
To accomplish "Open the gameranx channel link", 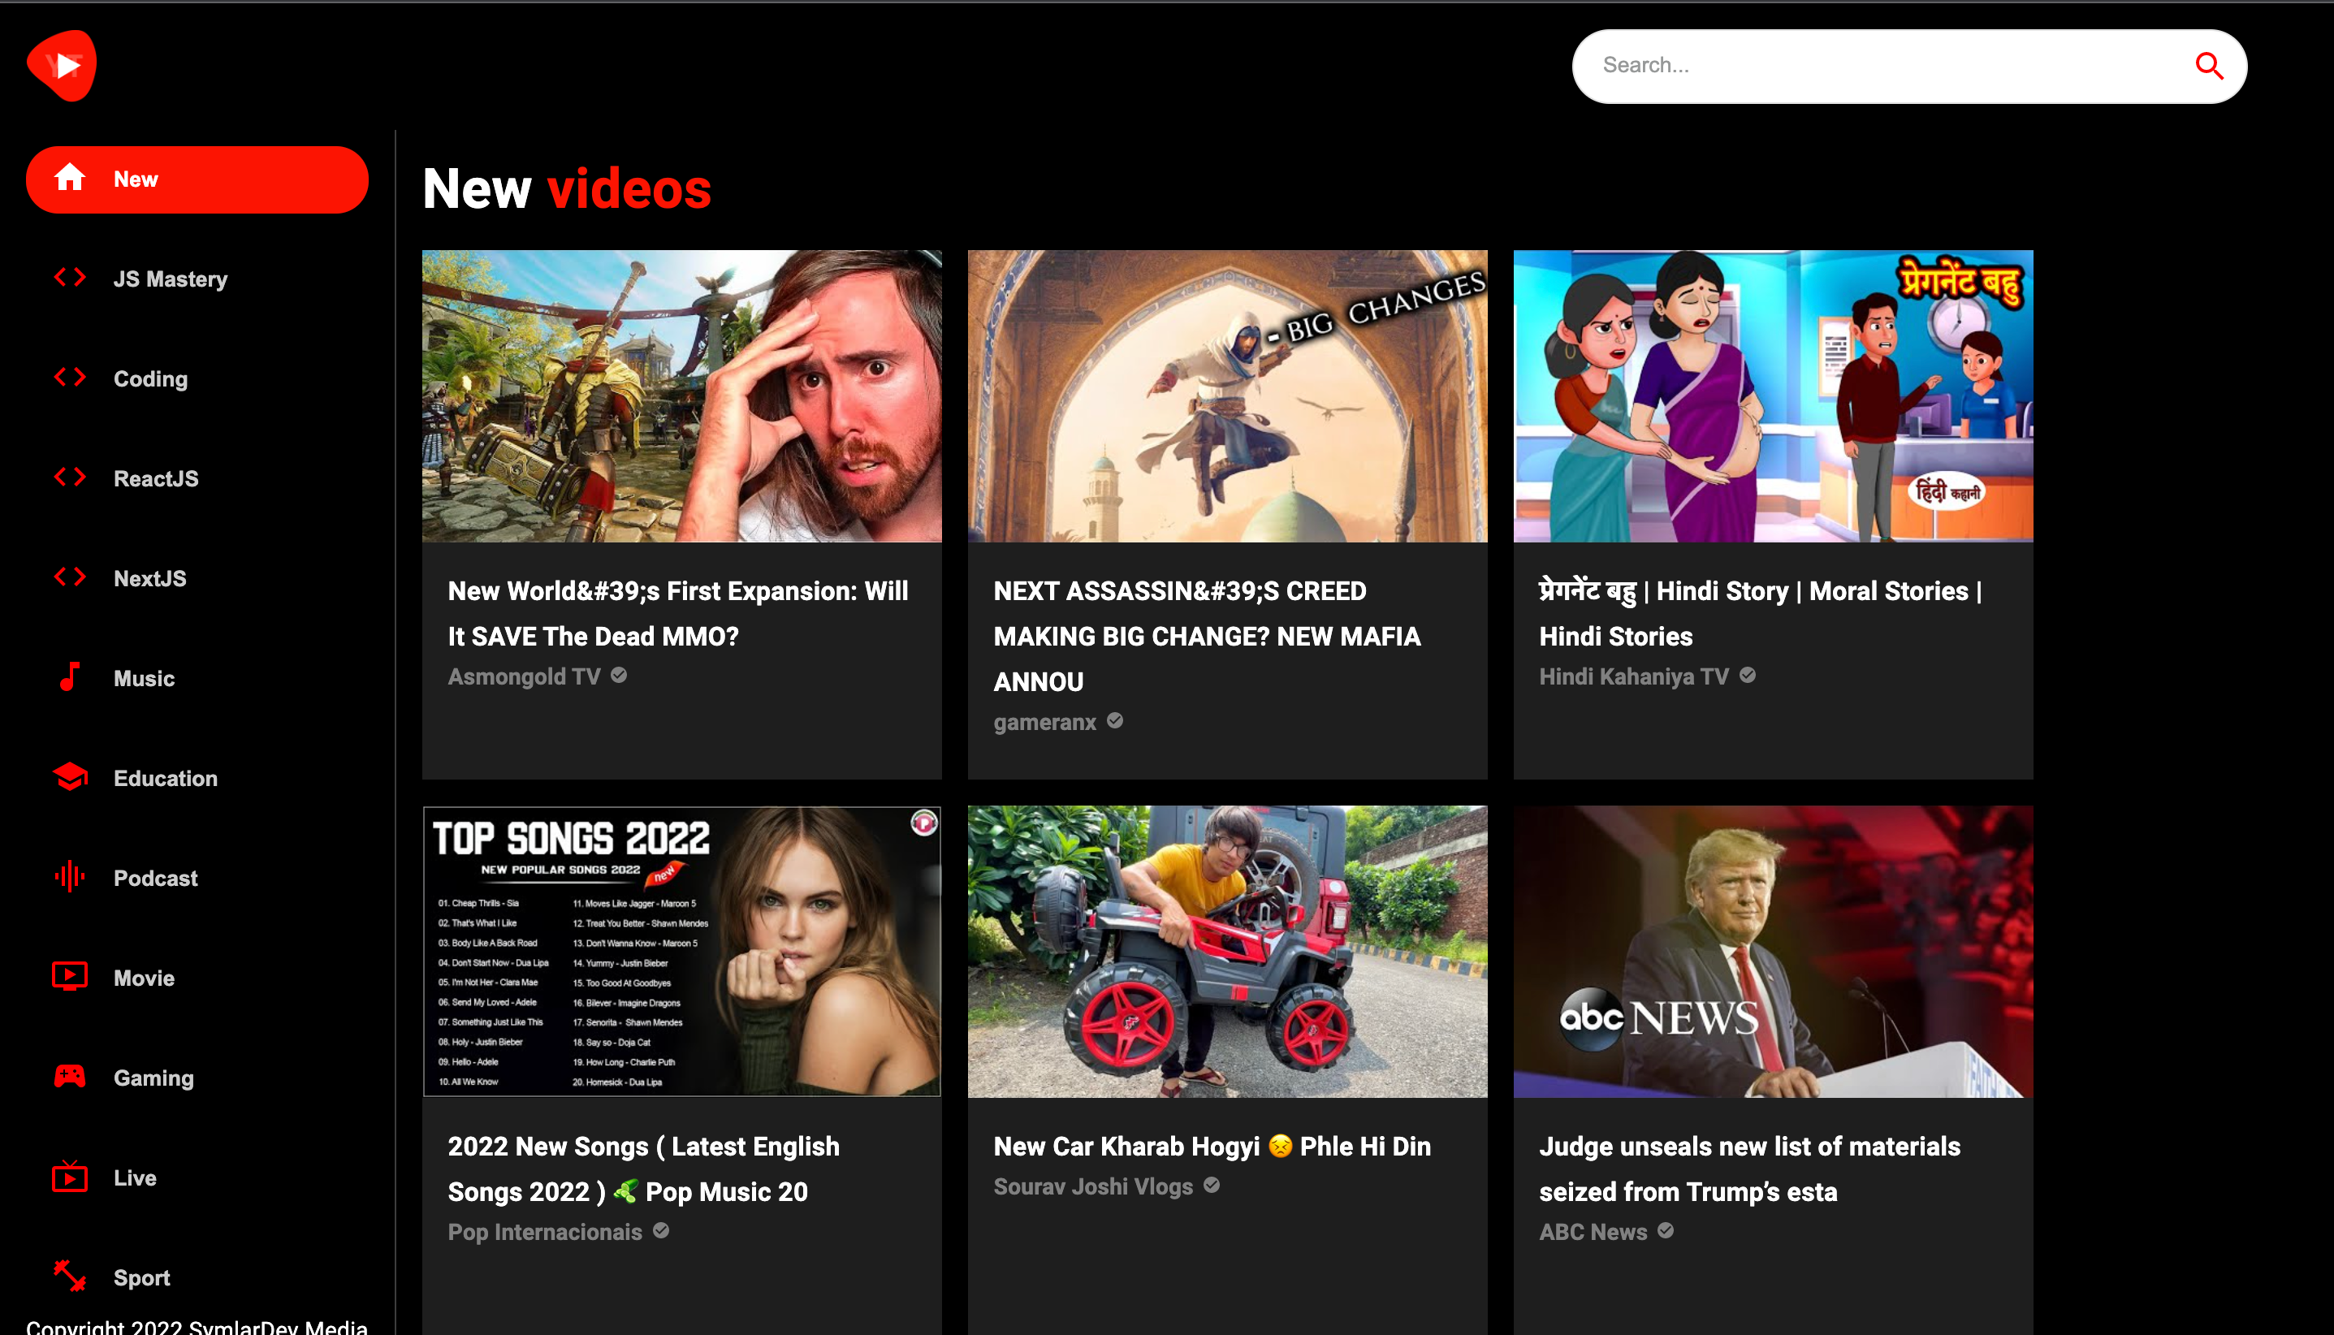I will [1045, 723].
